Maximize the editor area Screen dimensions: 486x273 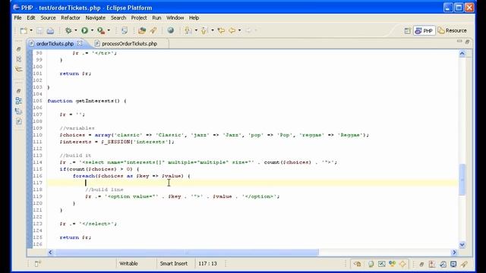click(x=467, y=42)
